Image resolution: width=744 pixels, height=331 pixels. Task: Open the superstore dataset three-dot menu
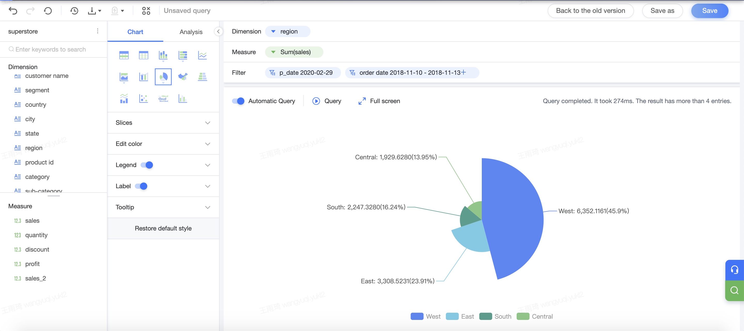pyautogui.click(x=98, y=31)
